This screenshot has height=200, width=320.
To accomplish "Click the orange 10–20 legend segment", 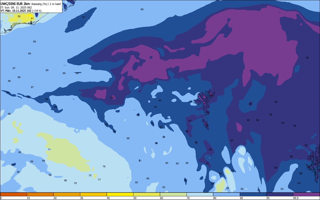I will pos(40,194).
